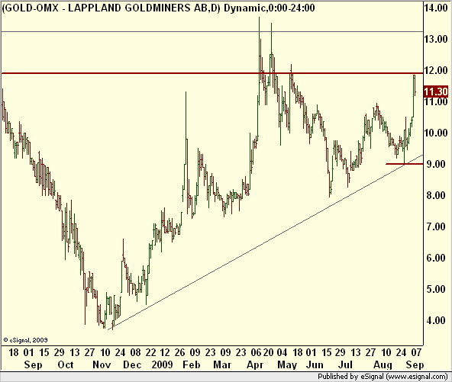Click the chart title GOLD-OMX LAPPLAND GOLDMINERS
This screenshot has height=382, width=452.
111,8
